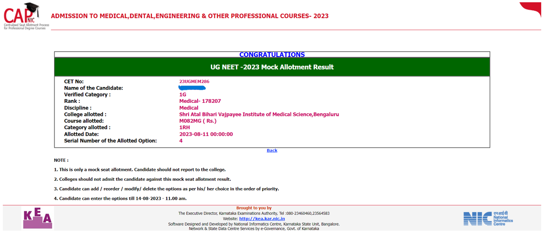Click the 'Verified Category :' label

pyautogui.click(x=87, y=95)
